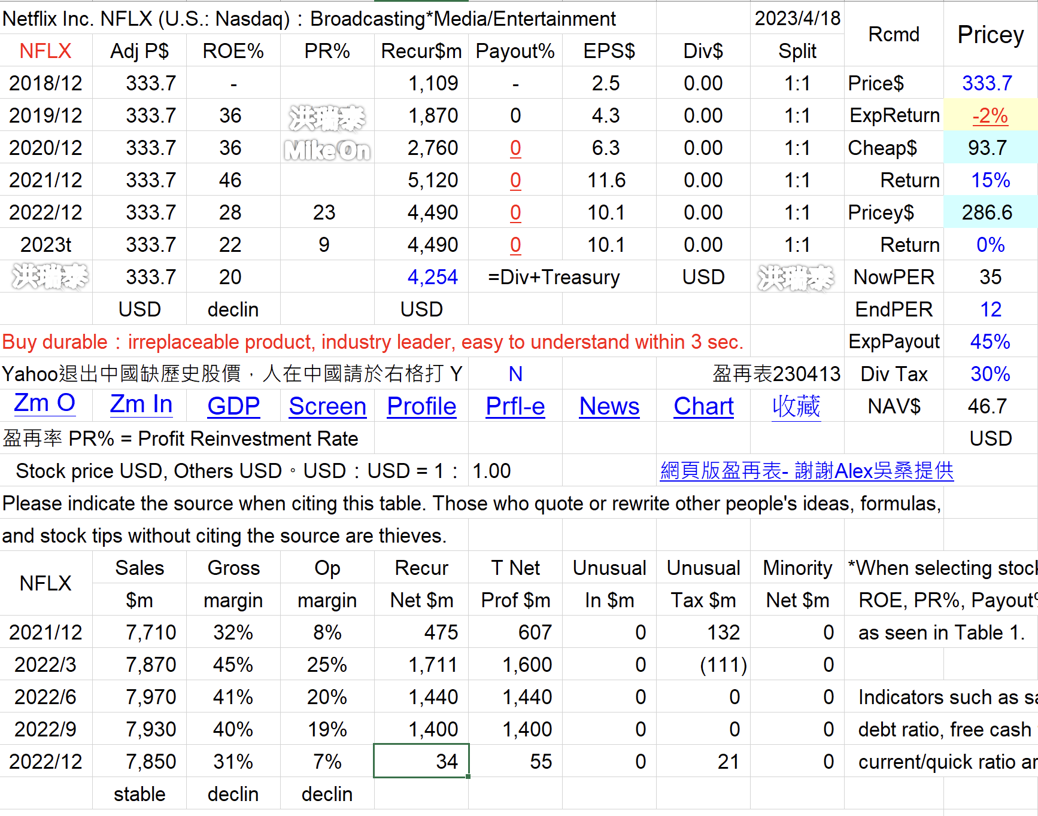The width and height of the screenshot is (1038, 816).
Task: Select the 2021/12 T Net Prof 607 cell
Action: point(515,632)
